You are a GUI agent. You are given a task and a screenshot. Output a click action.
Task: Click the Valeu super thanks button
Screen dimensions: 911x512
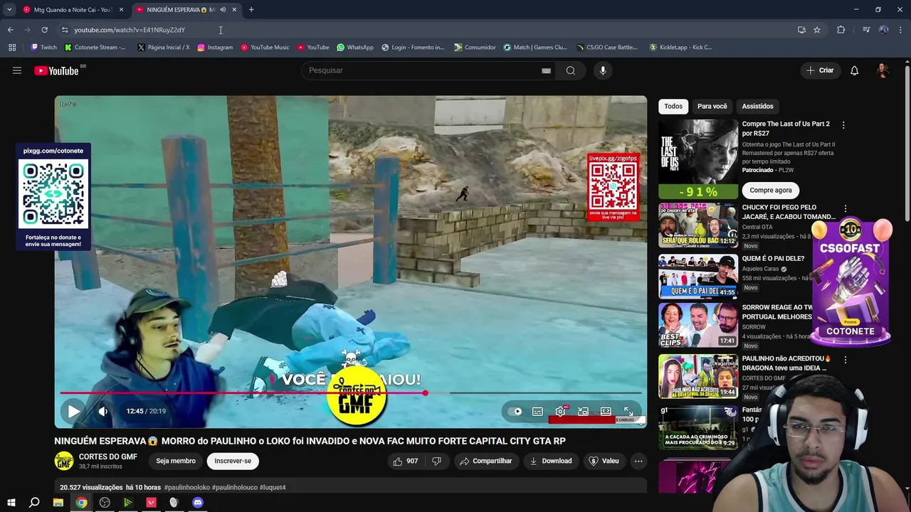point(604,461)
